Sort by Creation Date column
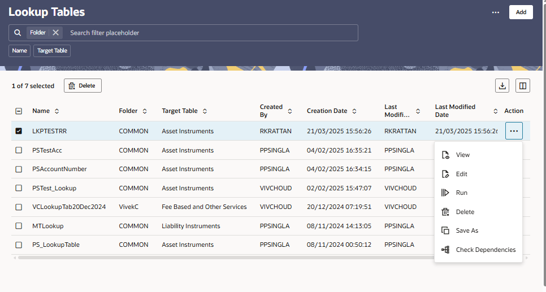Screen dimensions: 546x292 [x=354, y=111]
